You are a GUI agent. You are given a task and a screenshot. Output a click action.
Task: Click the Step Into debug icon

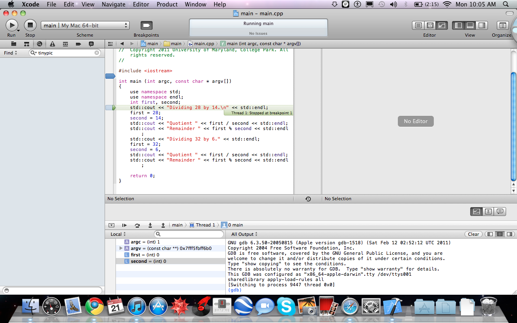click(150, 225)
